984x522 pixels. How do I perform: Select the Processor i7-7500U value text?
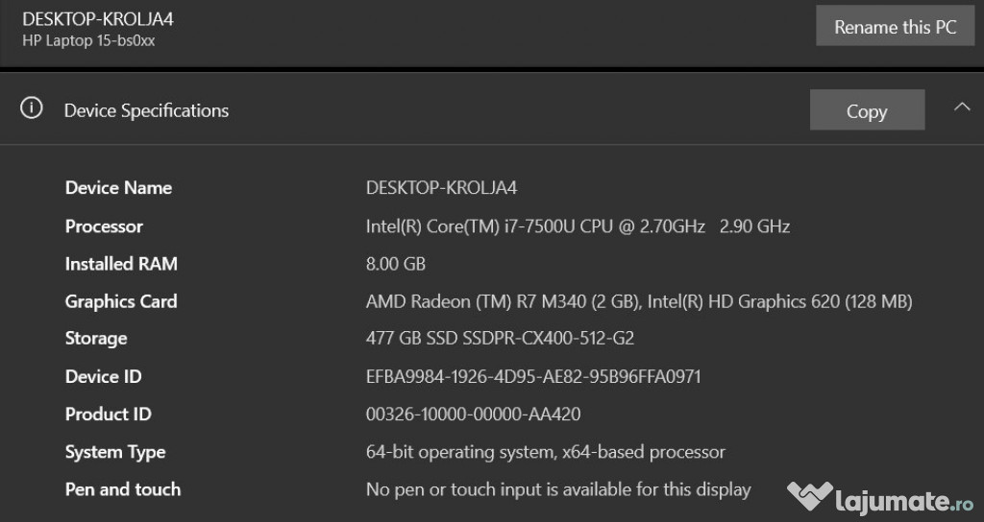[x=578, y=226]
